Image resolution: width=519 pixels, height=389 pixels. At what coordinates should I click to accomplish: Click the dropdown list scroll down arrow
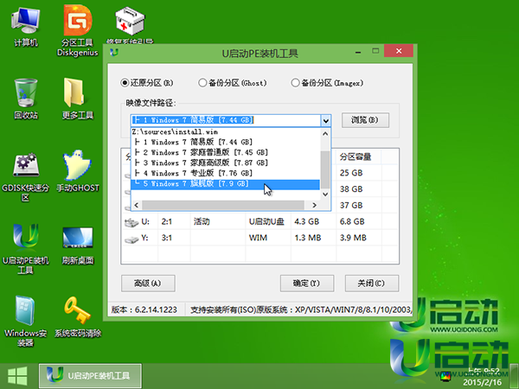325,194
